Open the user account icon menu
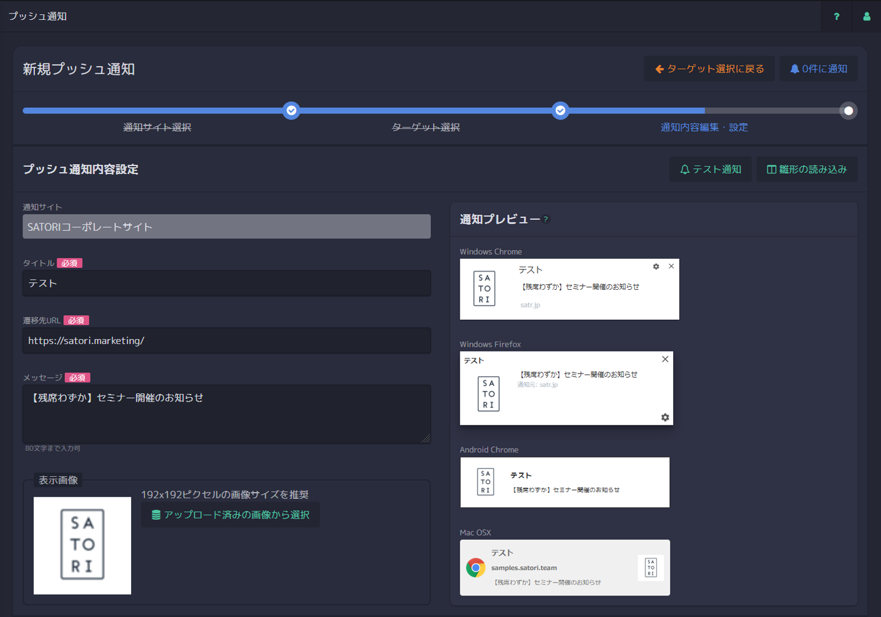 [x=866, y=16]
